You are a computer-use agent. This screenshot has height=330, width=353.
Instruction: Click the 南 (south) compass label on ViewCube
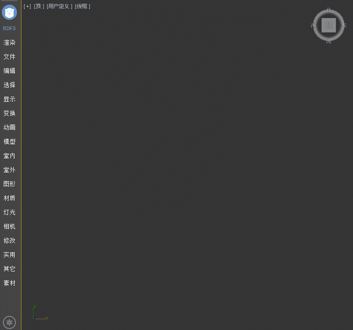pos(329,41)
